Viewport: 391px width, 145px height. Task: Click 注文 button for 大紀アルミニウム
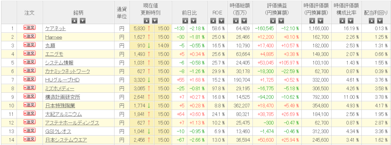[x=29, y=113]
